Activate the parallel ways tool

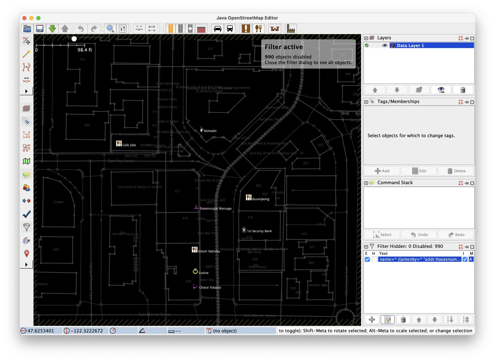tap(27, 80)
